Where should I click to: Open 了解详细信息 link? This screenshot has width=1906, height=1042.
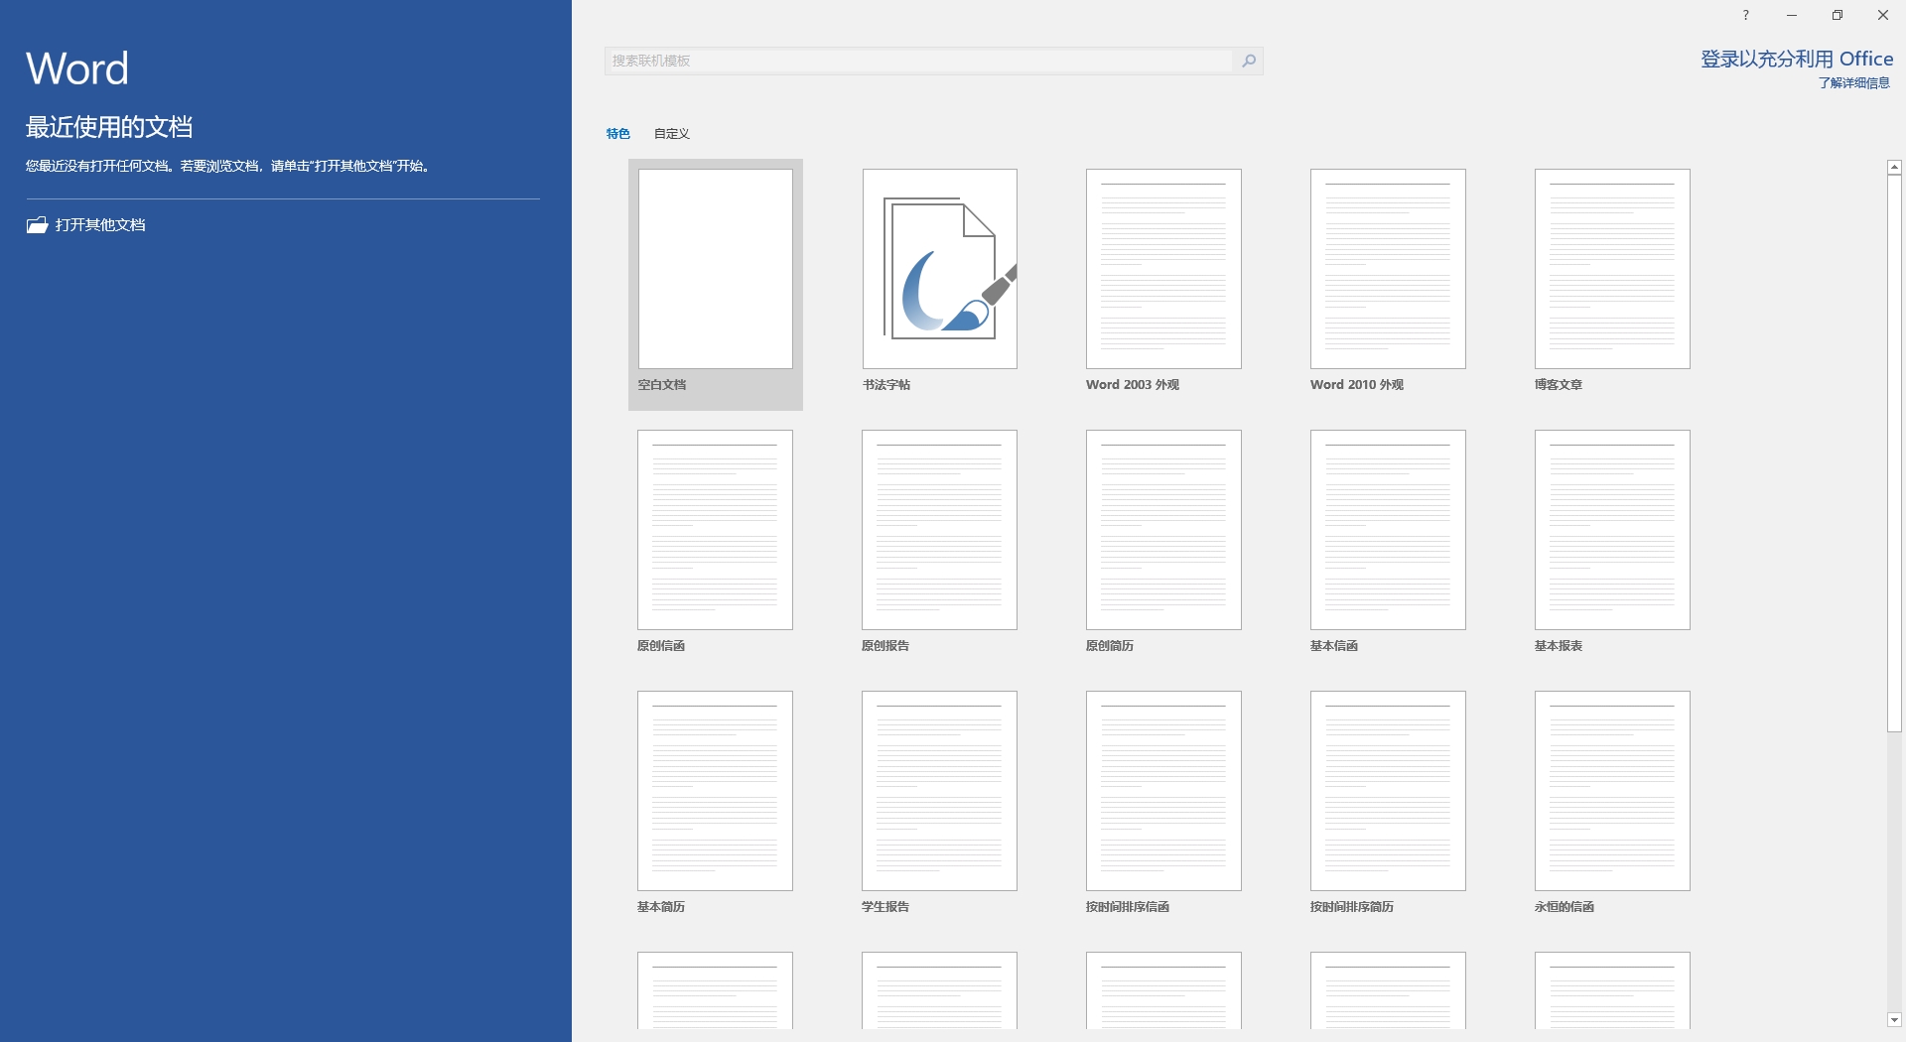point(1853,83)
